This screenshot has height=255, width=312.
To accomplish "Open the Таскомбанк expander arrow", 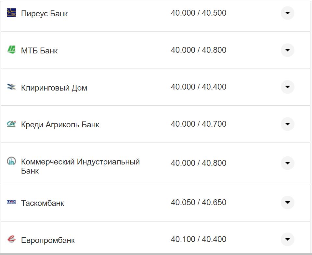I will click(x=287, y=202).
